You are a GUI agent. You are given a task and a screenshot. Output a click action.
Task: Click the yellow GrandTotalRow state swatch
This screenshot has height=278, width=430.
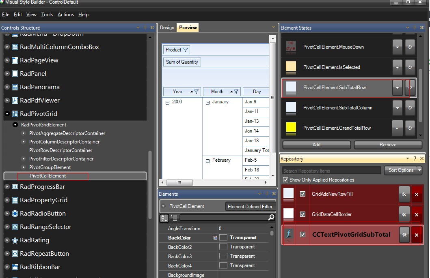[291, 128]
